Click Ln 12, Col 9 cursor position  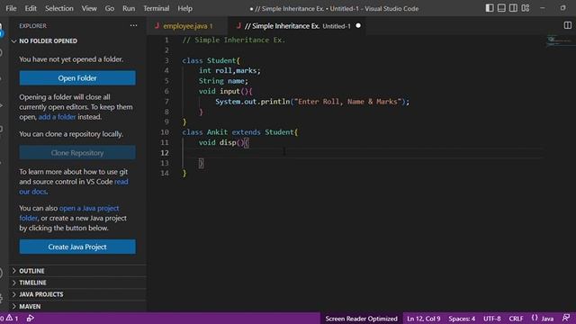[x=424, y=319]
